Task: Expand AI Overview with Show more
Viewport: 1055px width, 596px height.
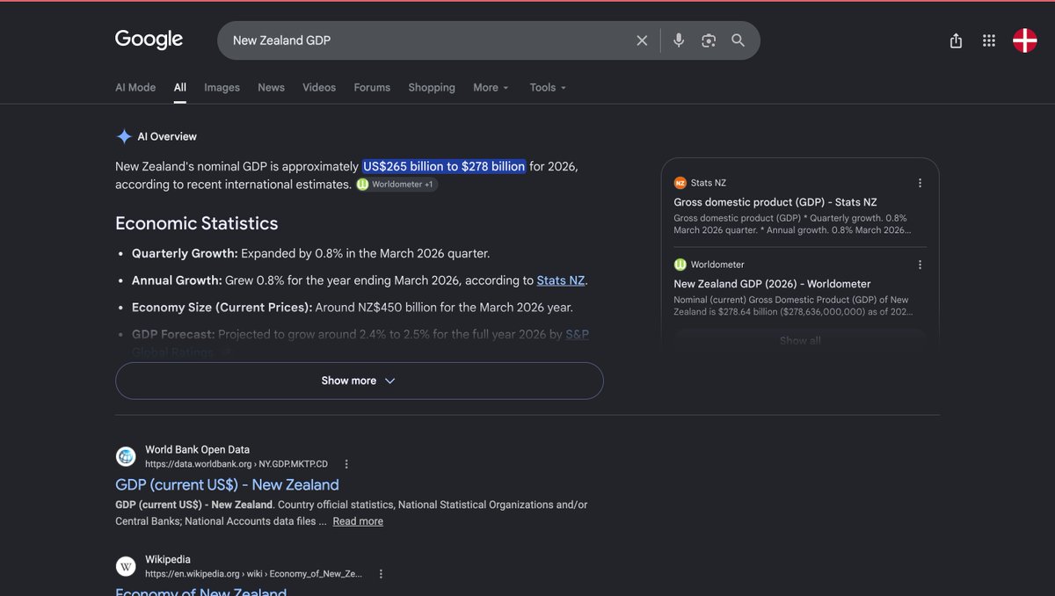Action: (359, 381)
